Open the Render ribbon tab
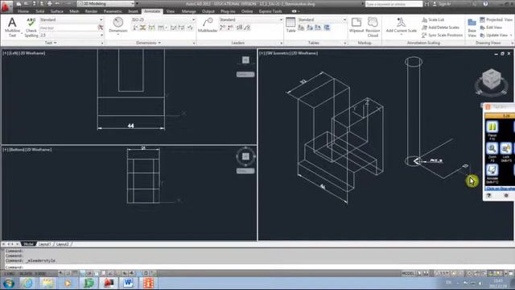The width and height of the screenshot is (515, 290). tap(91, 11)
